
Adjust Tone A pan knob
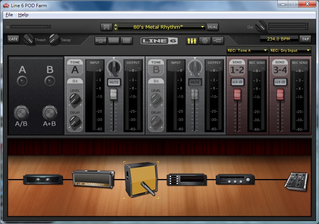(114, 67)
